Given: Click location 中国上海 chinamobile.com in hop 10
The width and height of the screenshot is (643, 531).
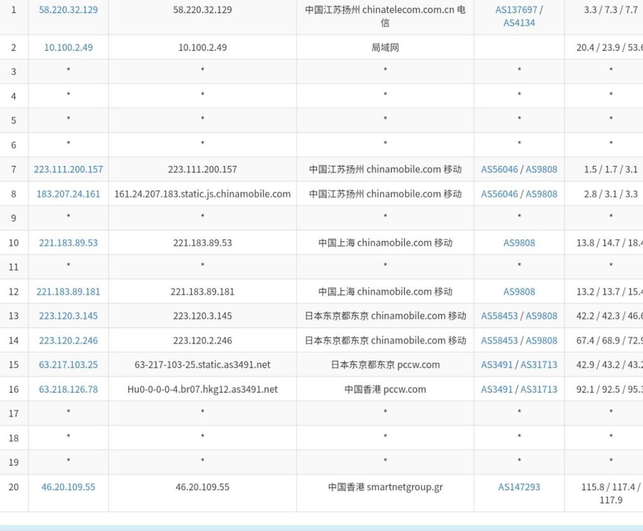Looking at the screenshot, I should coord(385,243).
